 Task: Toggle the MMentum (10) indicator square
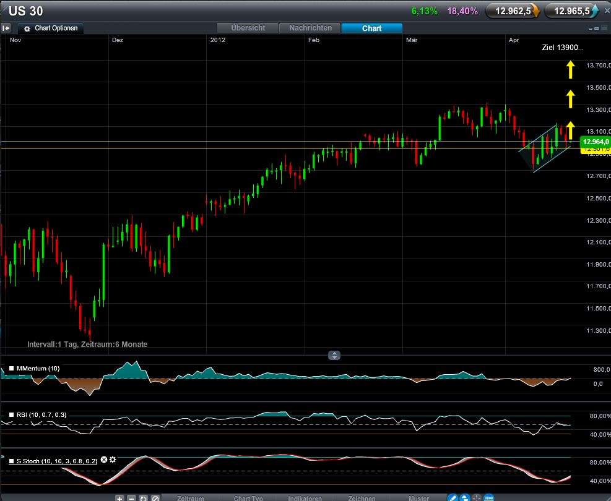pyautogui.click(x=11, y=369)
